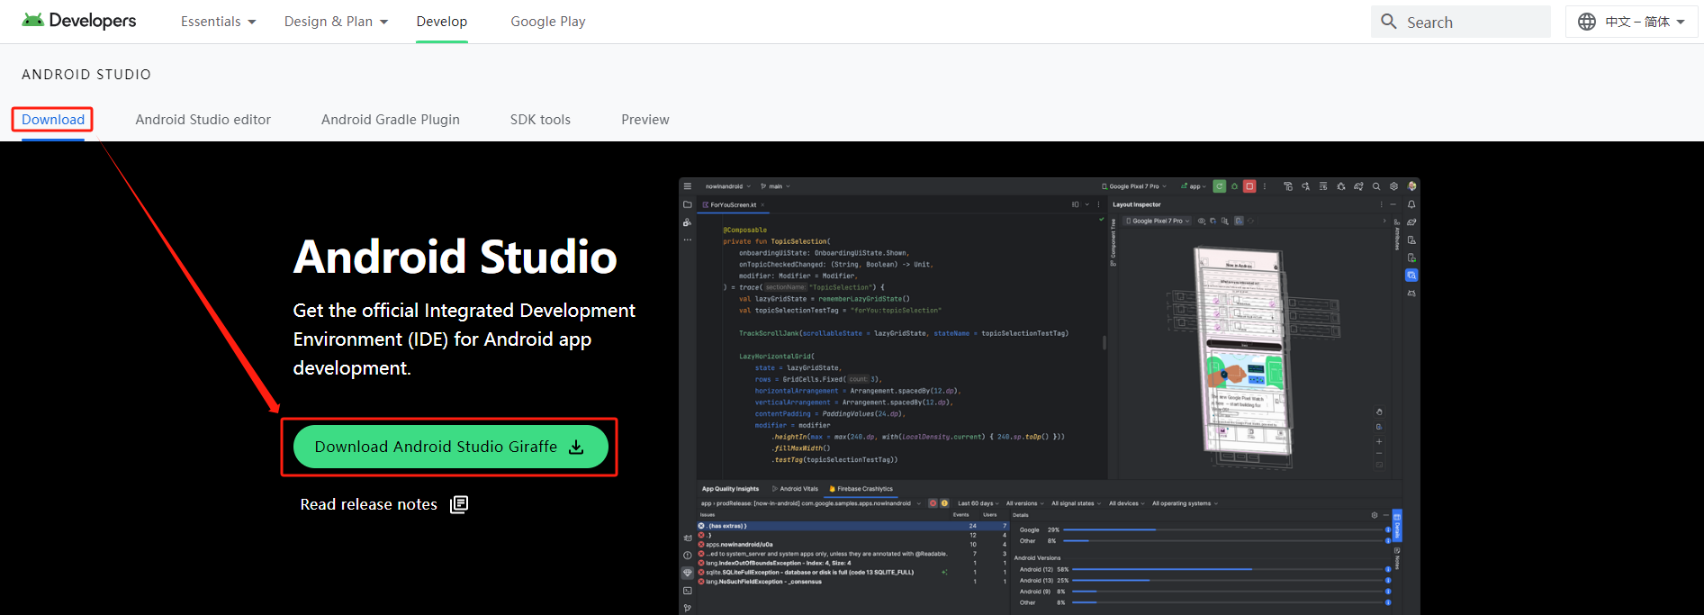Screen dimensions: 1704x615
Task: Click the green Run button in IDE preview
Action: (x=1219, y=186)
